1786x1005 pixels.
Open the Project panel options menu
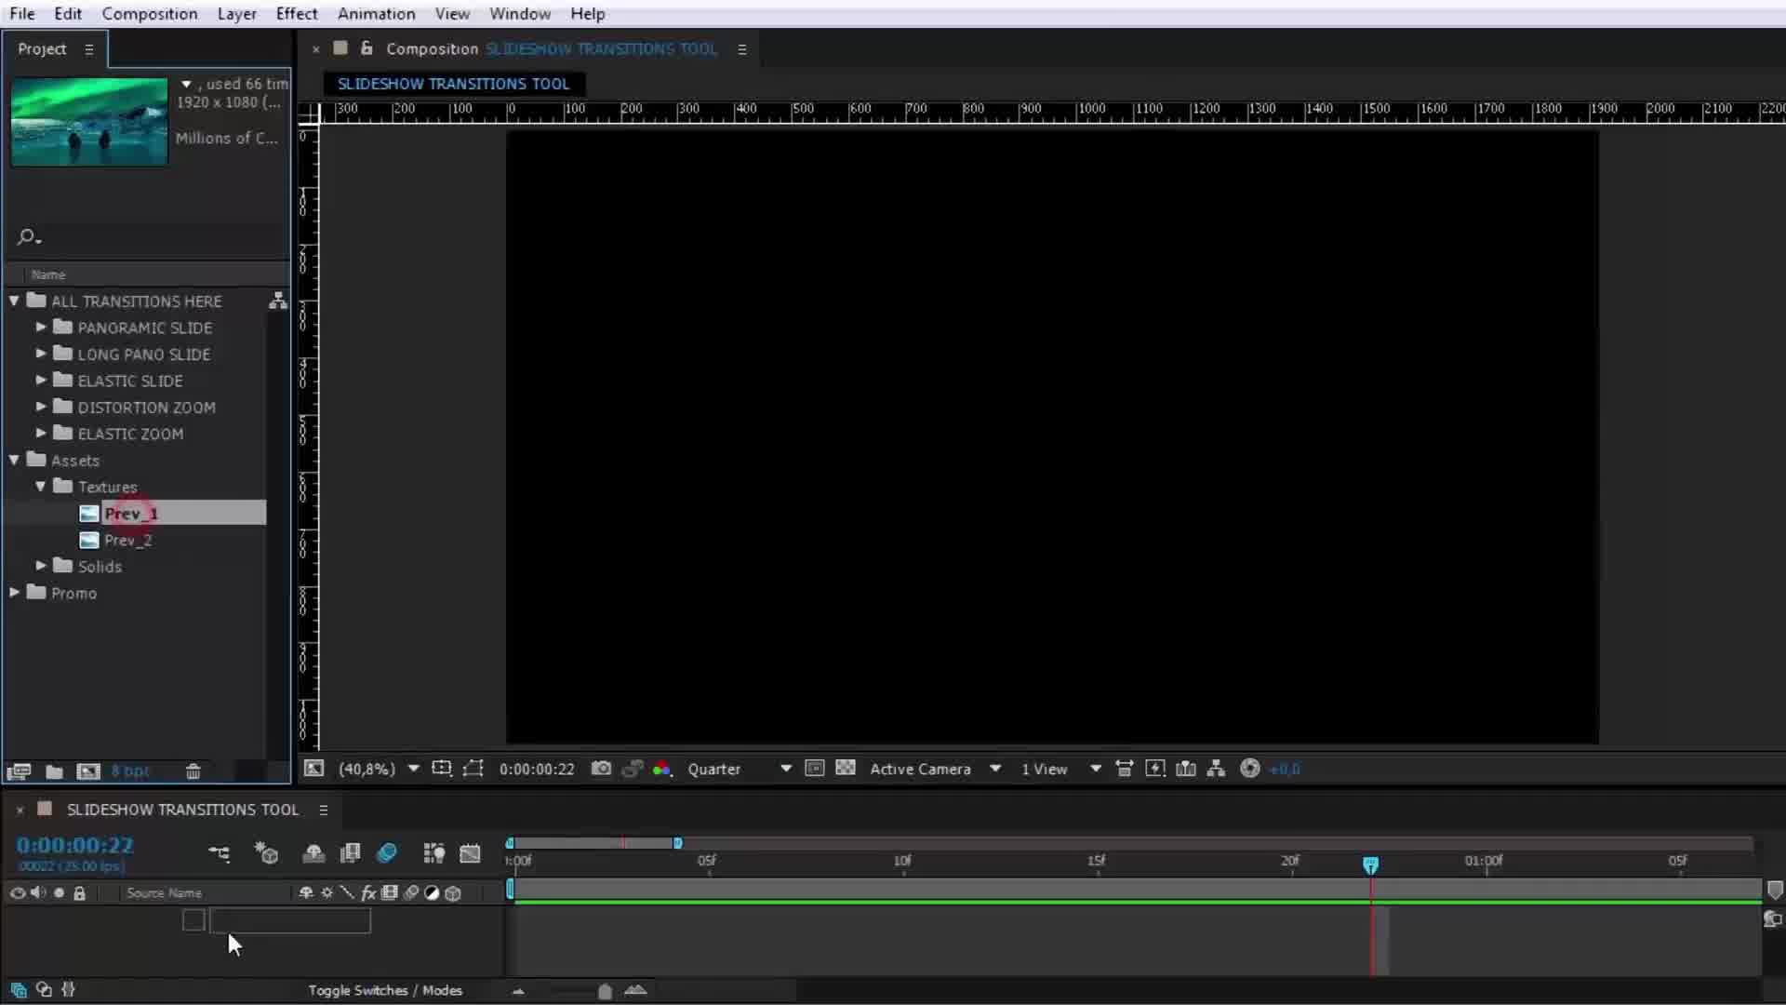pos(89,49)
